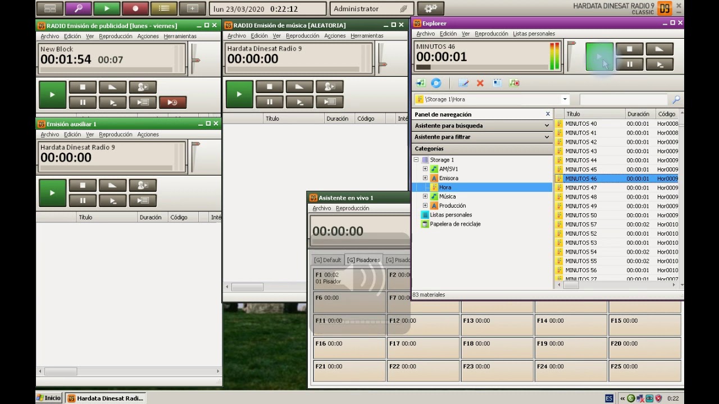Open Listas personales menu in Explorer

pyautogui.click(x=534, y=34)
